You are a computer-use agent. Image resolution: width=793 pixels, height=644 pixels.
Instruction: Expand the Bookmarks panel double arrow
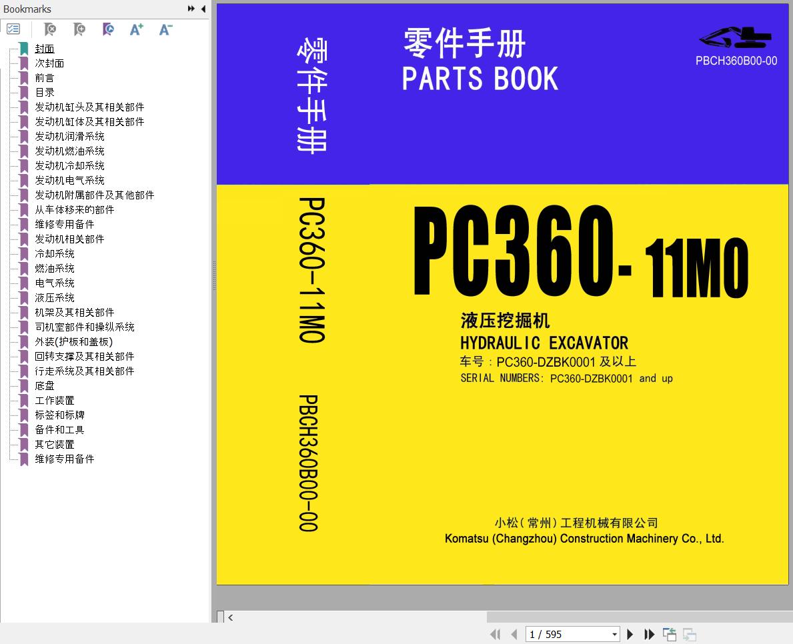pos(191,9)
